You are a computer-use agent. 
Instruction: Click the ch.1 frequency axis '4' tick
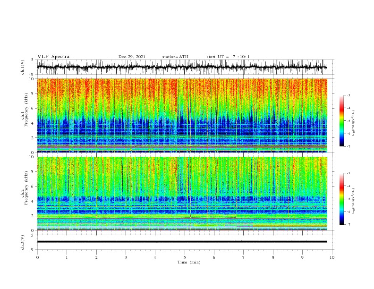click(x=33, y=123)
